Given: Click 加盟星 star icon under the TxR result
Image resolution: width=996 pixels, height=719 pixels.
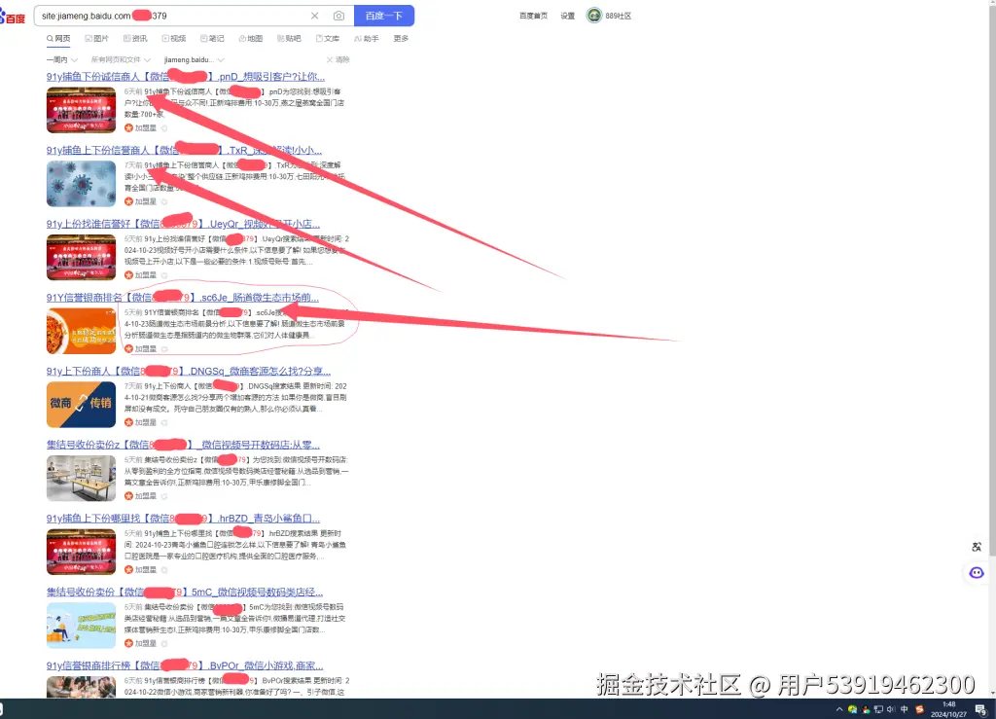Looking at the screenshot, I should click(129, 201).
